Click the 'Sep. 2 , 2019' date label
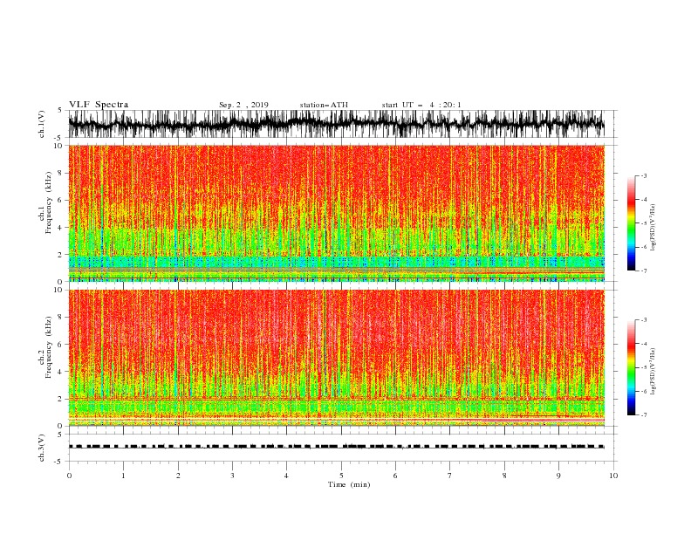Viewport: 691px width, 534px height. [x=243, y=105]
